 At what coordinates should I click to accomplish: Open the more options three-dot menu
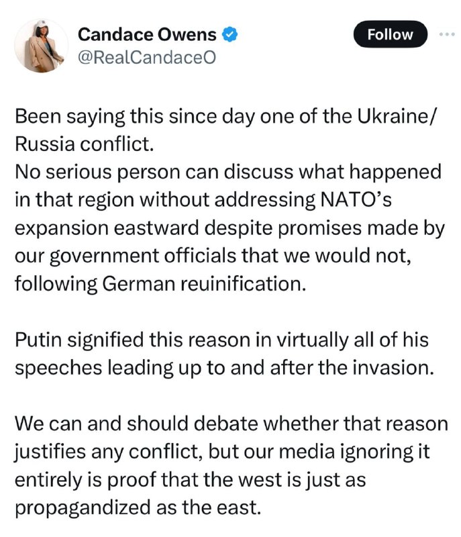coord(446,34)
